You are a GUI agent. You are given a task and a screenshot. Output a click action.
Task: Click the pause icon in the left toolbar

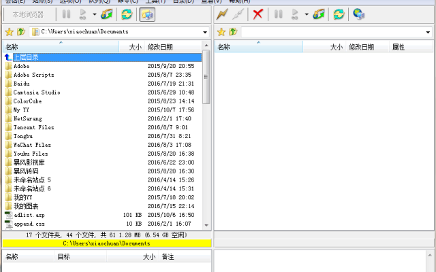tap(66, 14)
